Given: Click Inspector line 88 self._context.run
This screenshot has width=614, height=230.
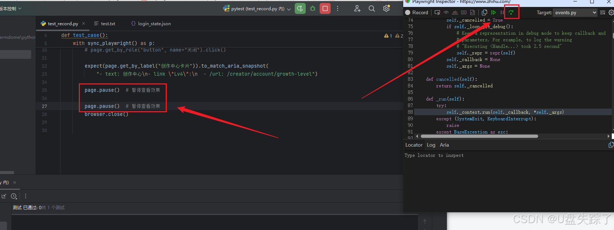Looking at the screenshot, I should click(505, 112).
